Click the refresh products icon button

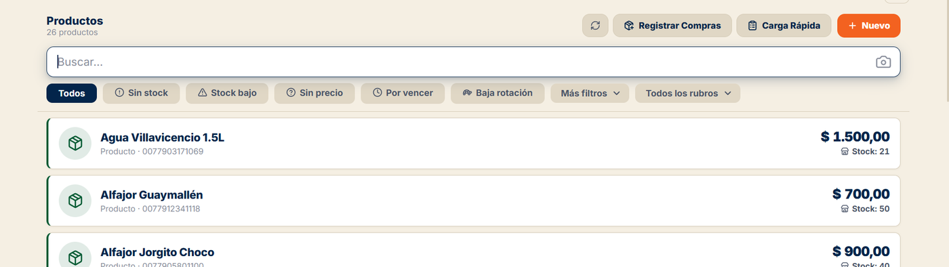tap(595, 26)
